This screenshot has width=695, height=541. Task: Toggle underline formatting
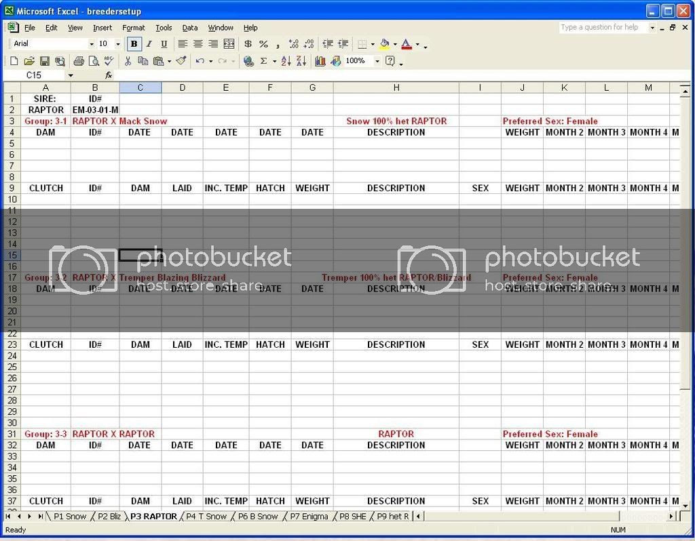164,43
